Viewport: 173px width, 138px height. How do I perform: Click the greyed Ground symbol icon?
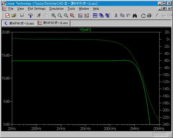pyautogui.click(x=164, y=15)
